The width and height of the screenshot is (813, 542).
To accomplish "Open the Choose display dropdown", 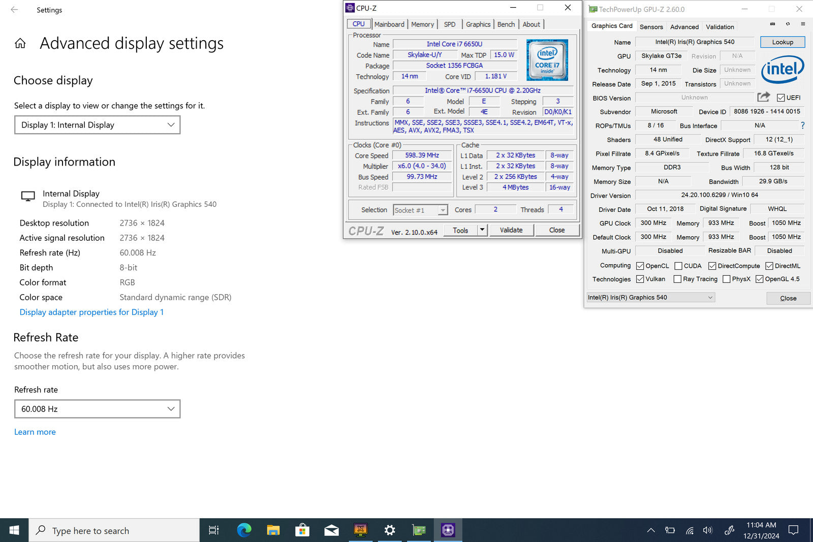I will [x=98, y=125].
